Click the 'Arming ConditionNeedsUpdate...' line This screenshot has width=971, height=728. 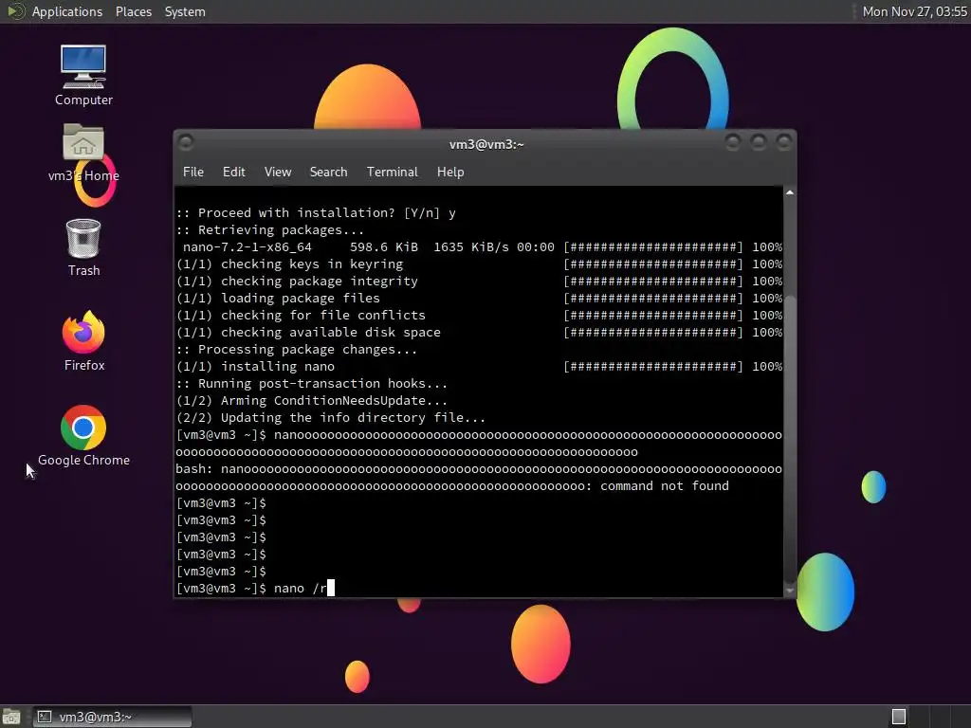click(x=311, y=401)
